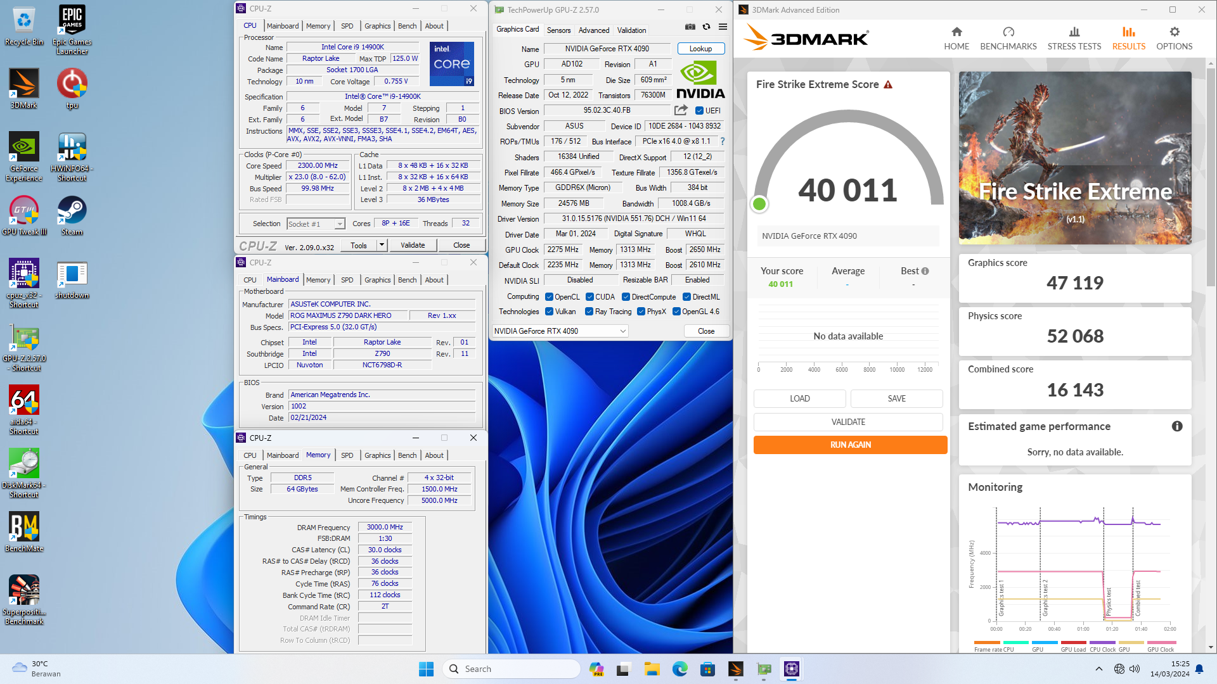The height and width of the screenshot is (684, 1217).
Task: Toggle the OpenCL checkbox
Action: pos(550,296)
